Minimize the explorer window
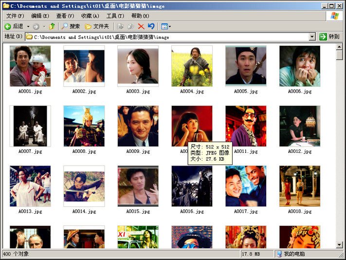 (324, 6)
